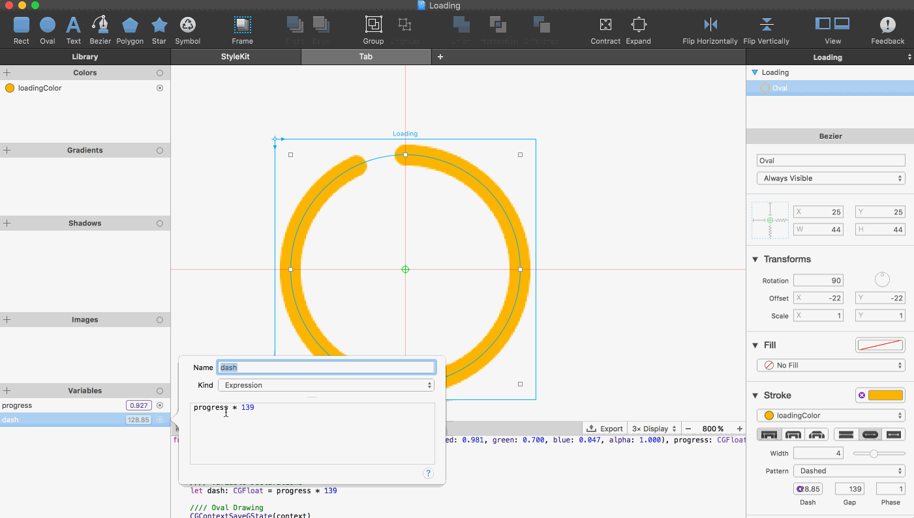This screenshot has width=914, height=518.
Task: Toggle the progress variable radio indicator
Action: pyautogui.click(x=160, y=405)
